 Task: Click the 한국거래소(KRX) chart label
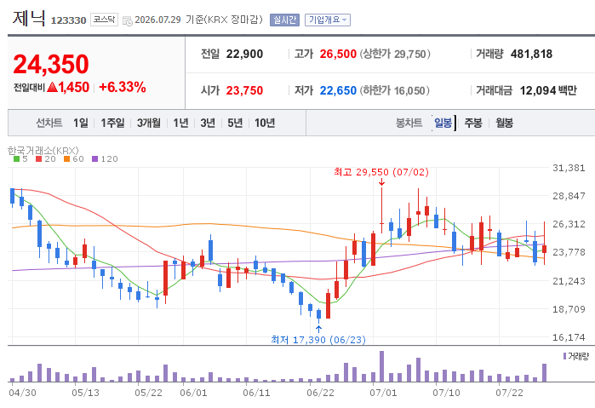(43, 151)
